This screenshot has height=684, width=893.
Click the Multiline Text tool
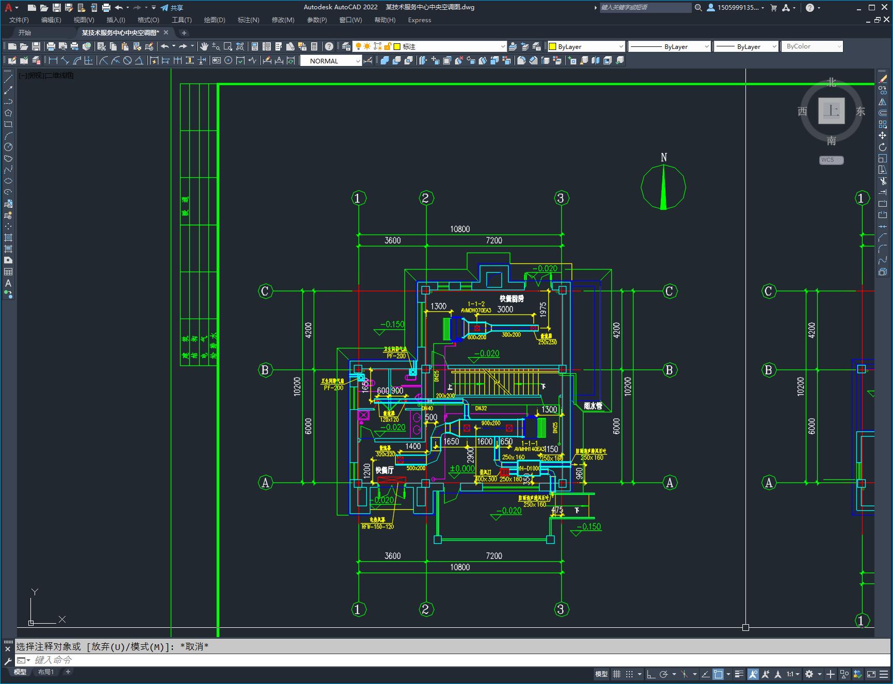[8, 283]
